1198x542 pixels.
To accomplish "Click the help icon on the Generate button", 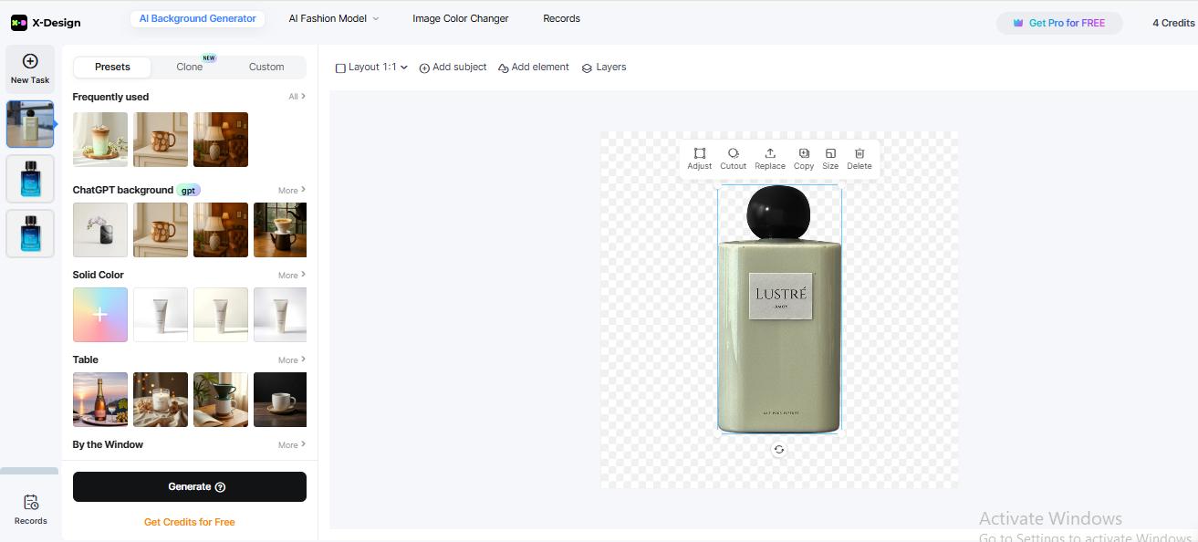I will 220,487.
